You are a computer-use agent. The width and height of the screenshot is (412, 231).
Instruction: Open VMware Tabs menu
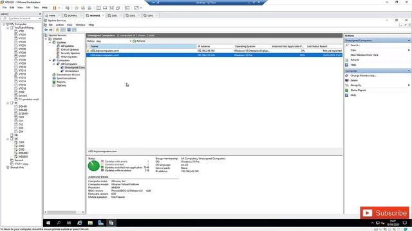36,8
